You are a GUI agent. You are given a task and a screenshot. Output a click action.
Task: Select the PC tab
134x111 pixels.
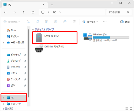25,5
